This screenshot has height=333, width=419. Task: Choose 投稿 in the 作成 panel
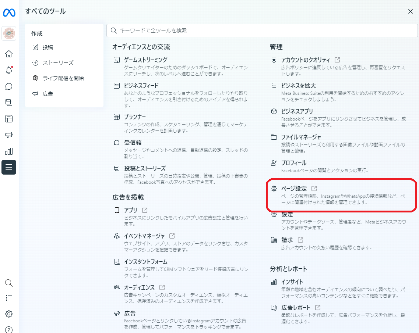[48, 47]
